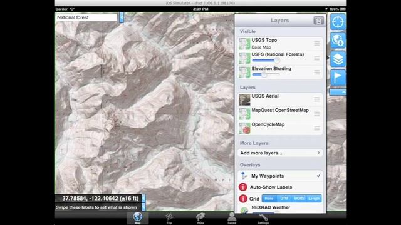Tap the locate-me crosshair button

338,22
